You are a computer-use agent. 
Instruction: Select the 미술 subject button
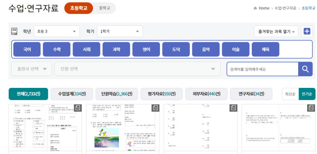pyautogui.click(x=236, y=49)
